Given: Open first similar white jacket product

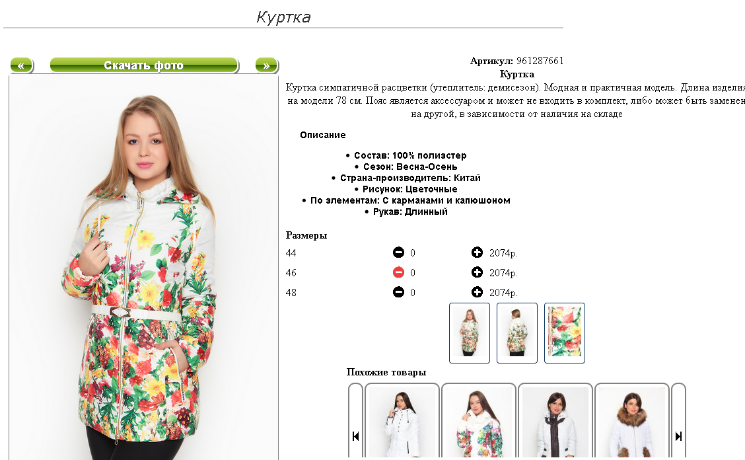Looking at the screenshot, I should [402, 422].
